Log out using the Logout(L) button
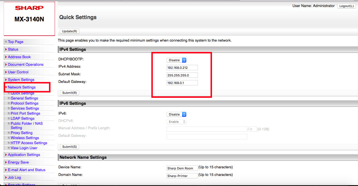 [346, 6]
